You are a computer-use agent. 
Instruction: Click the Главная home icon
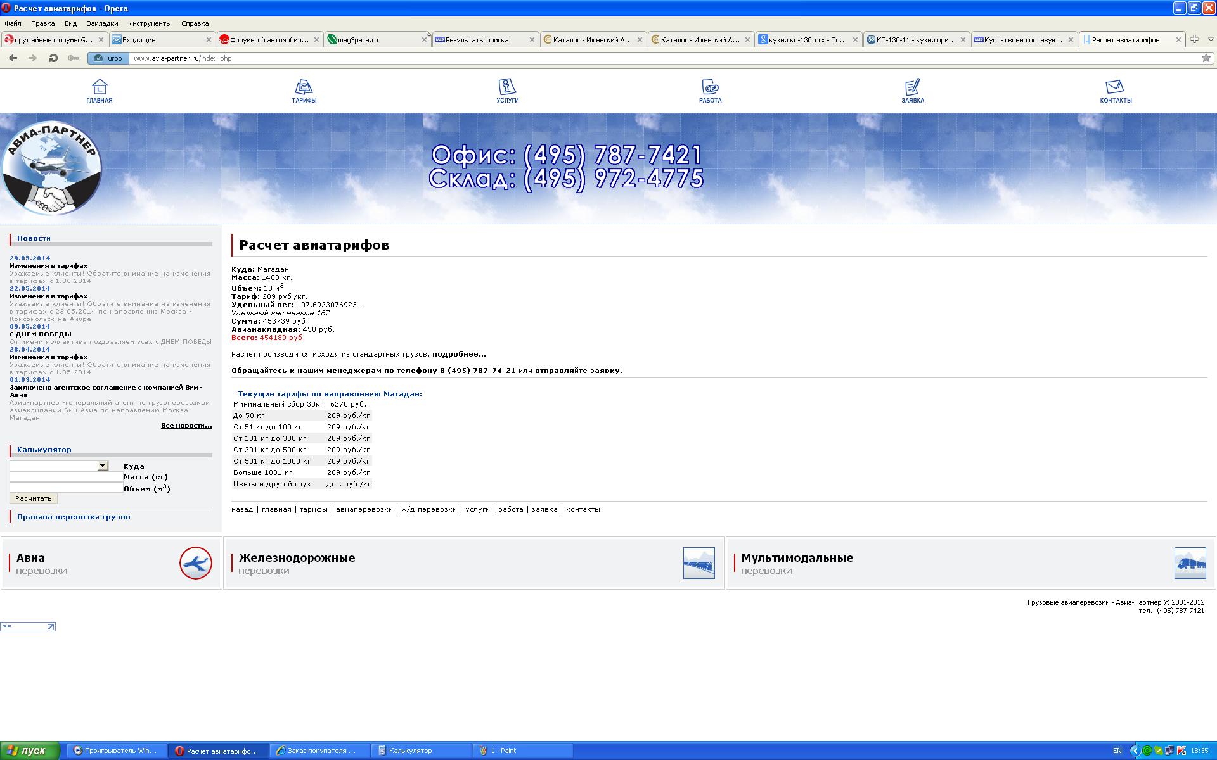coord(100,87)
